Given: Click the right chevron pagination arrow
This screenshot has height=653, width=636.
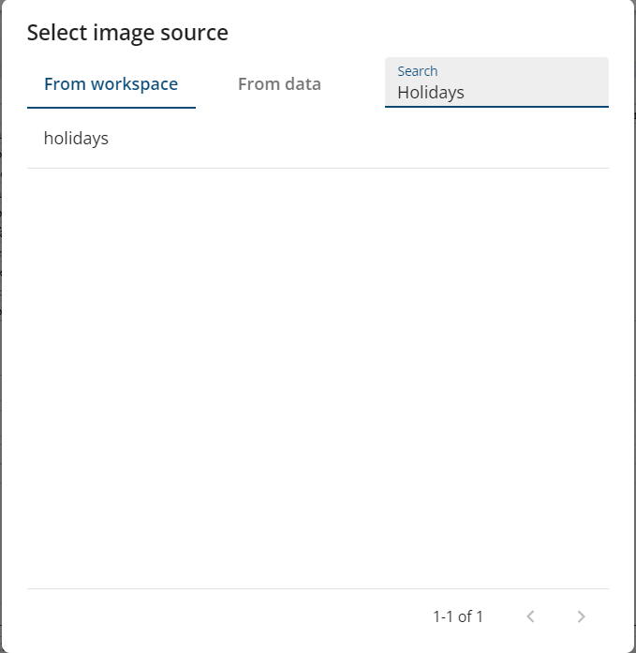Looking at the screenshot, I should pos(581,616).
